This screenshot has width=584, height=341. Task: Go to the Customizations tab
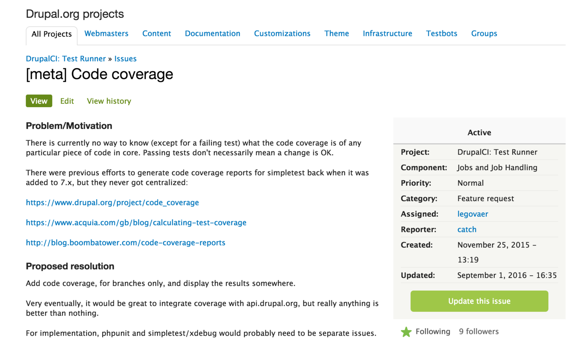282,33
